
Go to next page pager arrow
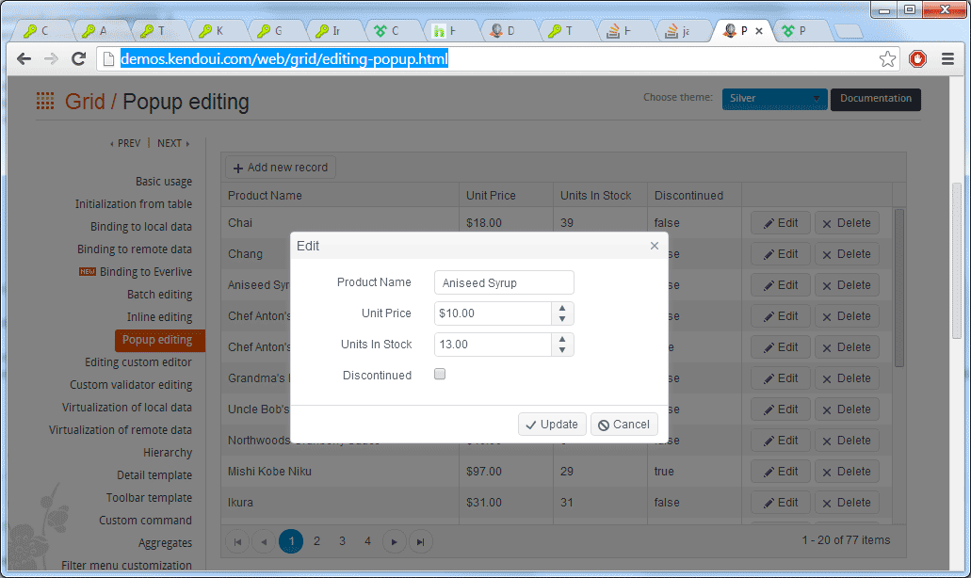[395, 541]
